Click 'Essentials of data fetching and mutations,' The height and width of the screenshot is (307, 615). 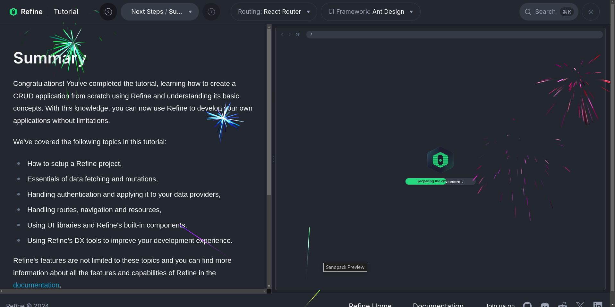click(92, 179)
